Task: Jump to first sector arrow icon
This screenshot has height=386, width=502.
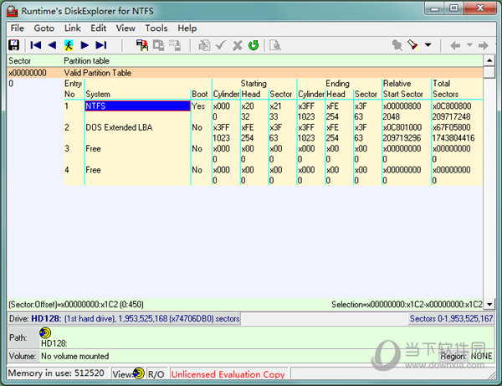Action: 35,45
